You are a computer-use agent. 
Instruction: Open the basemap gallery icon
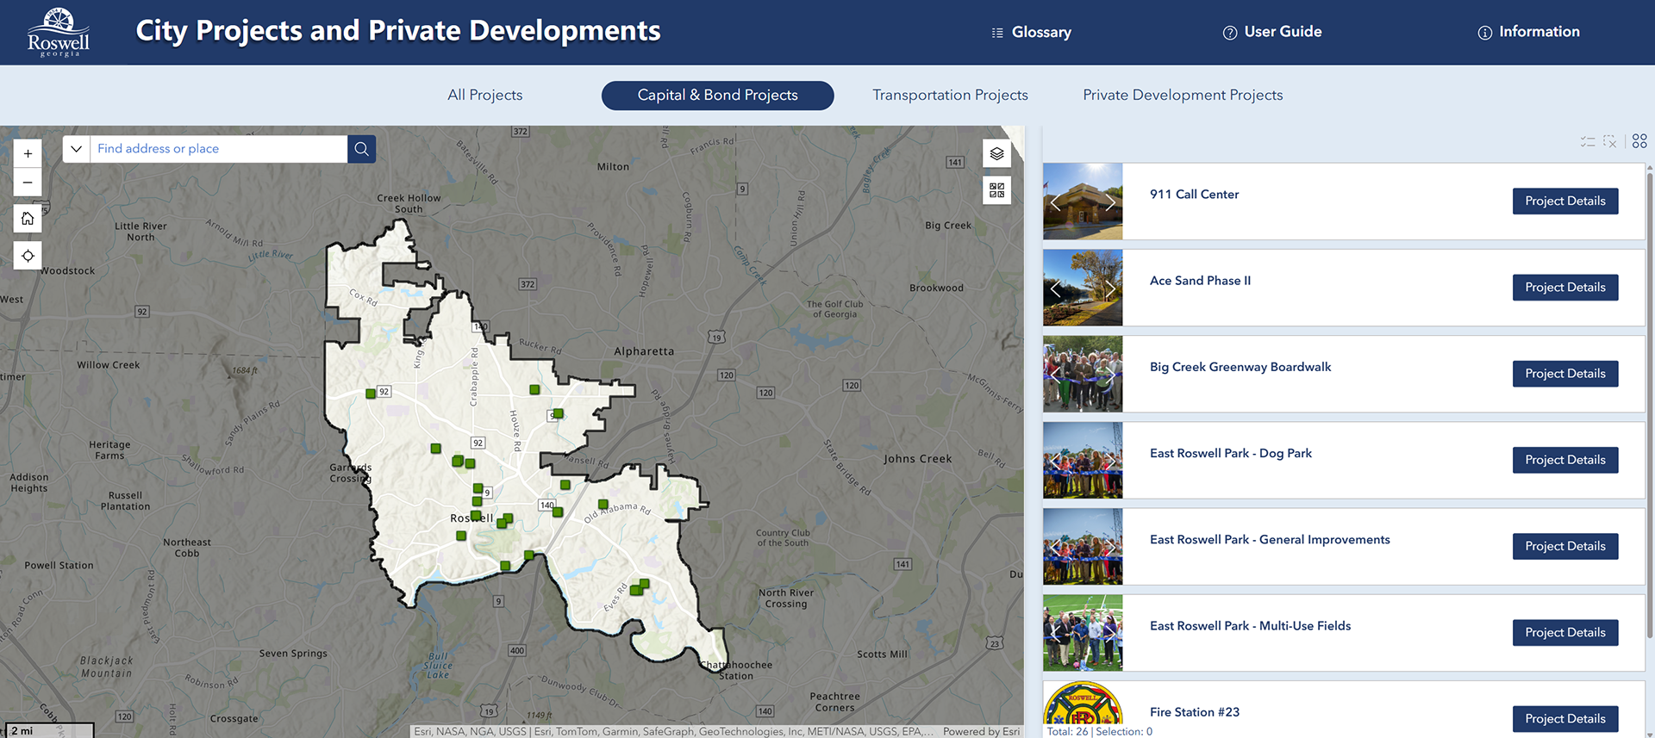point(996,190)
